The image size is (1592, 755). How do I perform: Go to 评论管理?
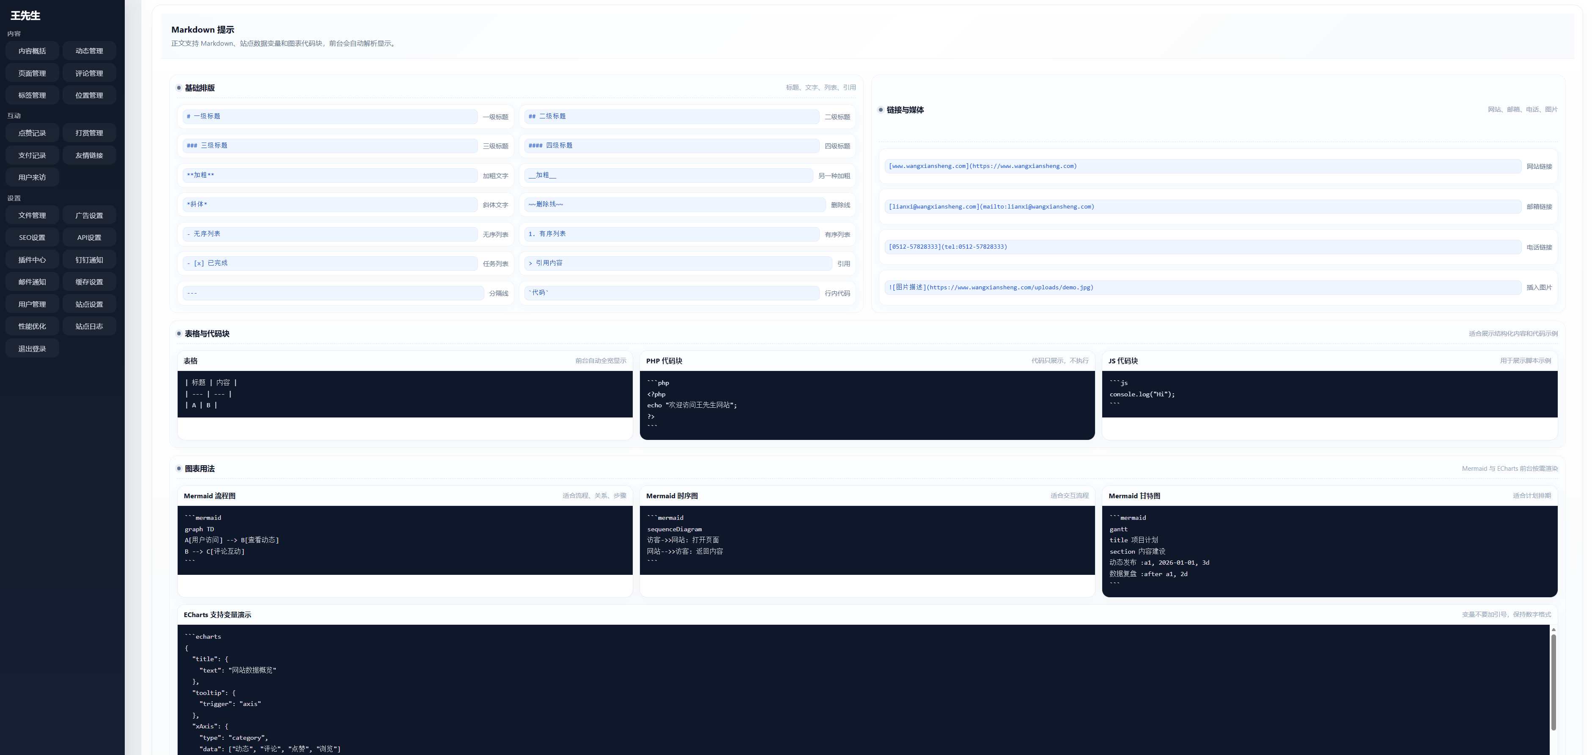click(89, 73)
